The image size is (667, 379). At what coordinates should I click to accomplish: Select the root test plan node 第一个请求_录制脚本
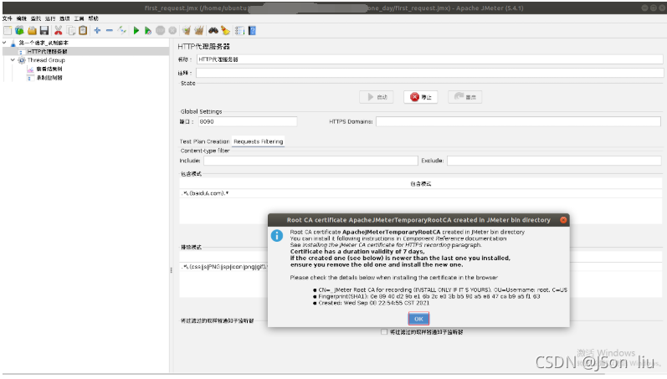pos(44,43)
